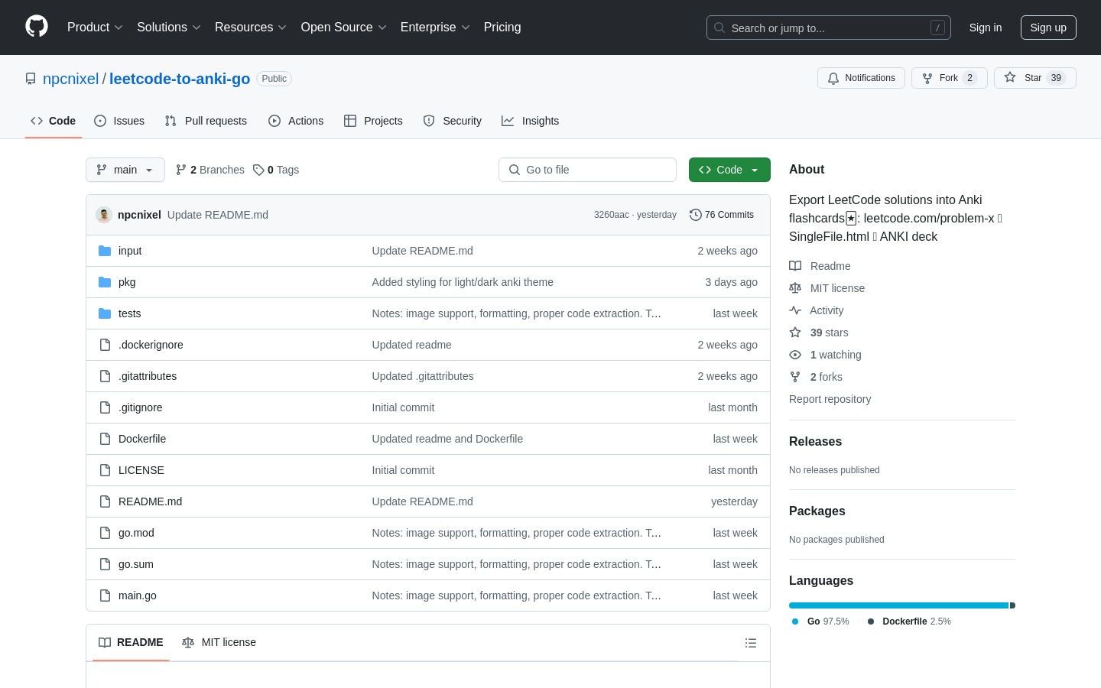Open the npcnixel owner link
Viewport: 1101px width, 688px height.
70,79
